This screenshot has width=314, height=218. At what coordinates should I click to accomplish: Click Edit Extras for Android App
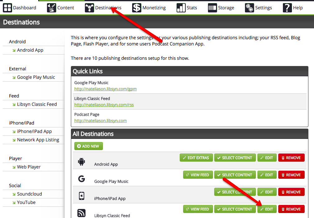(x=196, y=158)
